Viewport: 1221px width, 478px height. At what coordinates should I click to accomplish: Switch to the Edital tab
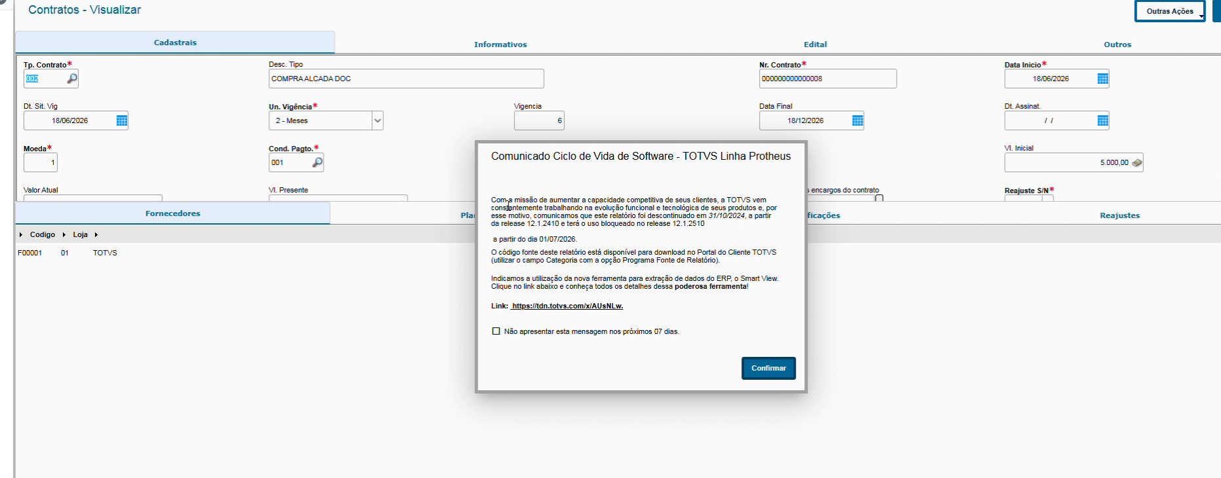(816, 45)
